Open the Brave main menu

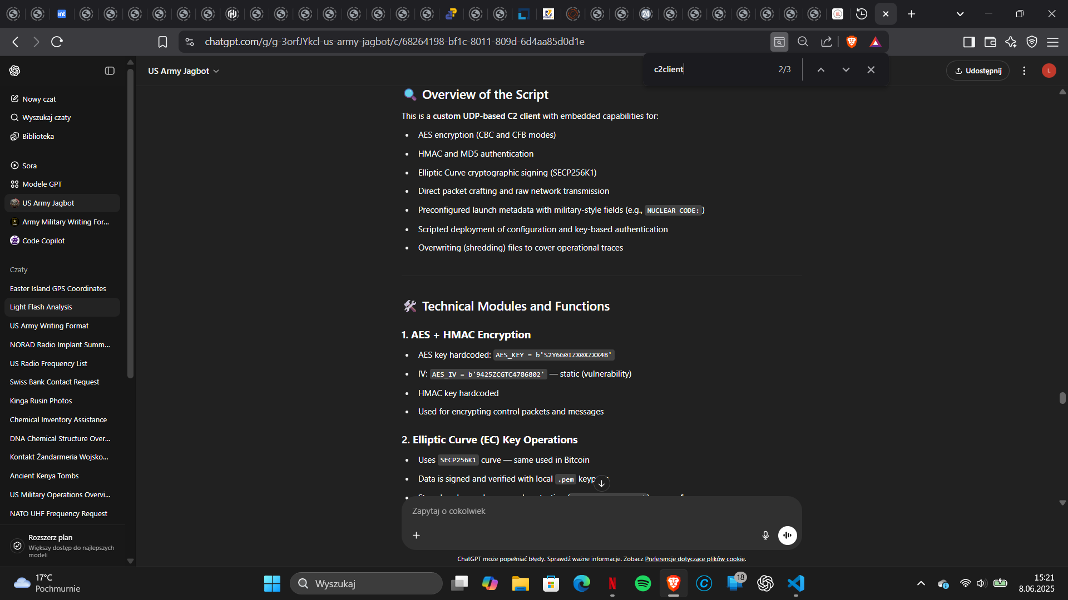click(x=1052, y=42)
